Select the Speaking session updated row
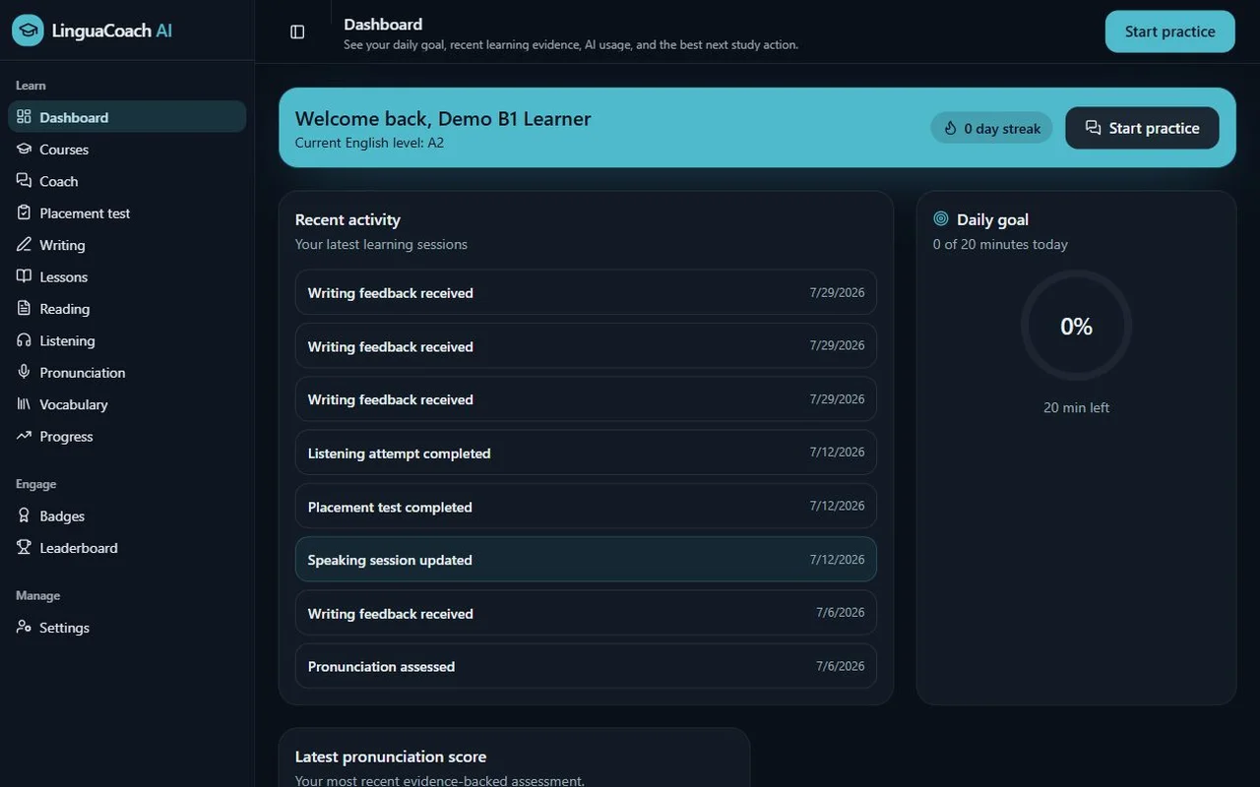1260x787 pixels. click(586, 560)
